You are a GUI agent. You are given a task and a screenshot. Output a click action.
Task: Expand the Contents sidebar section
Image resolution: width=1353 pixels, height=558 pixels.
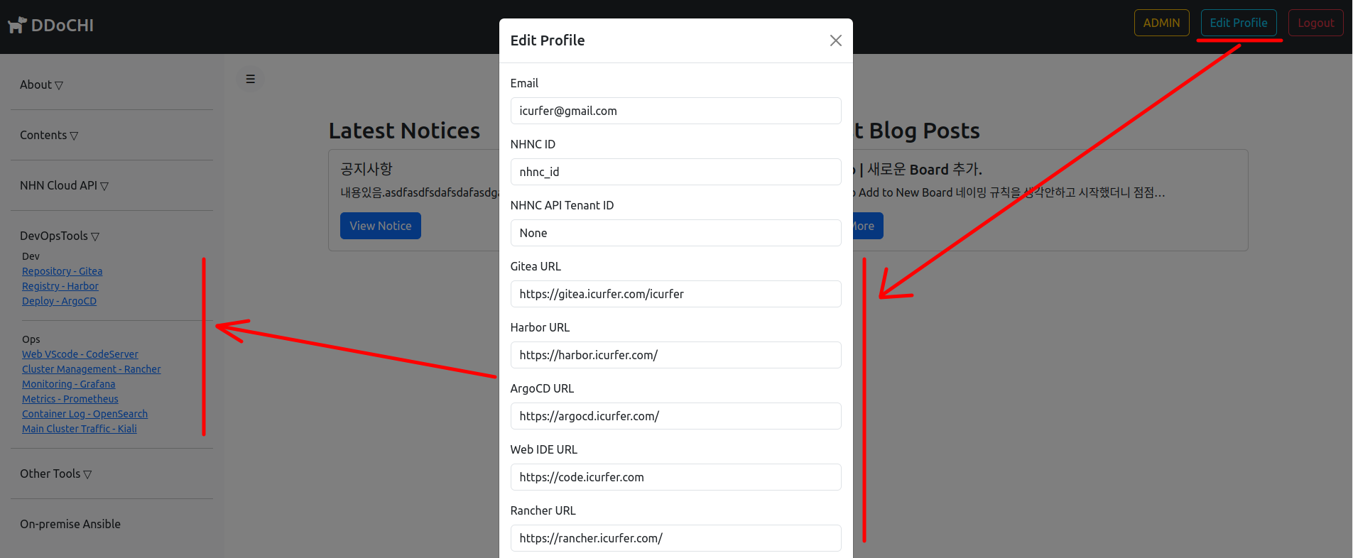(x=48, y=136)
